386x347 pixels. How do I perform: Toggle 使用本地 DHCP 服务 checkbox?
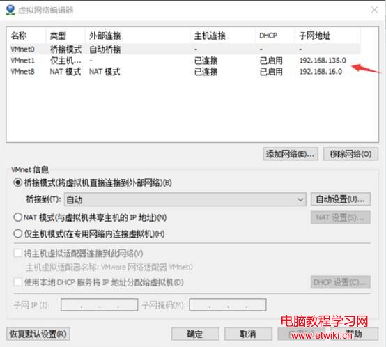pos(17,282)
